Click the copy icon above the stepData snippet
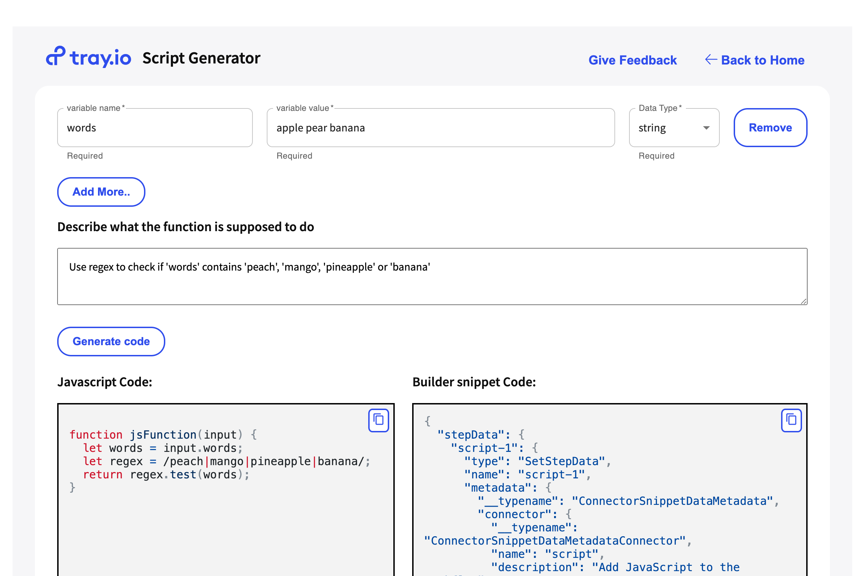The image size is (862, 576). pyautogui.click(x=792, y=420)
